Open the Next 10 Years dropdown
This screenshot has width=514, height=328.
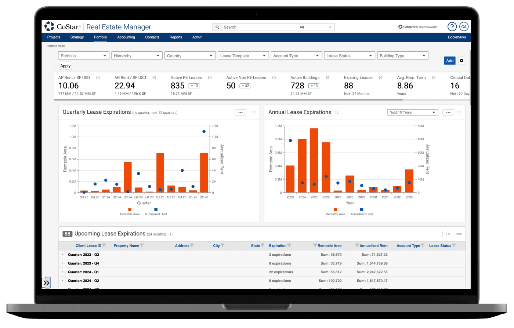[413, 113]
